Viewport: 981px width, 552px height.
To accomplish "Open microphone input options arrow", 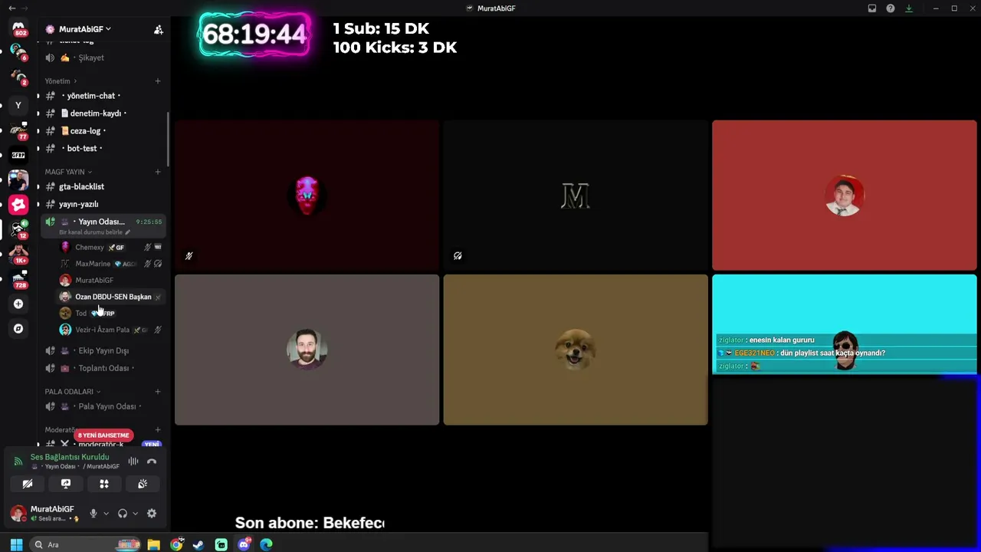I will pos(106,514).
